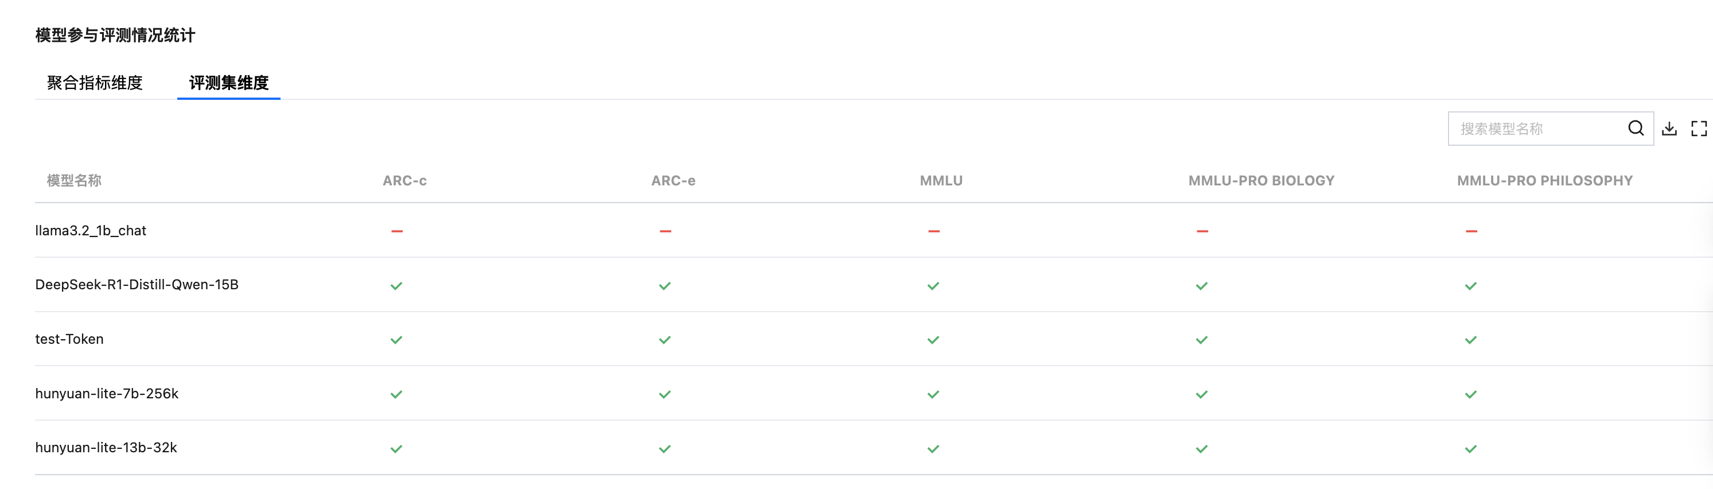Image resolution: width=1713 pixels, height=489 pixels.
Task: Click the fullscreen expand icon
Action: coord(1698,129)
